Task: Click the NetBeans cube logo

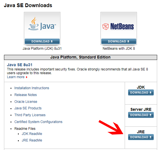Action: coord(105,27)
